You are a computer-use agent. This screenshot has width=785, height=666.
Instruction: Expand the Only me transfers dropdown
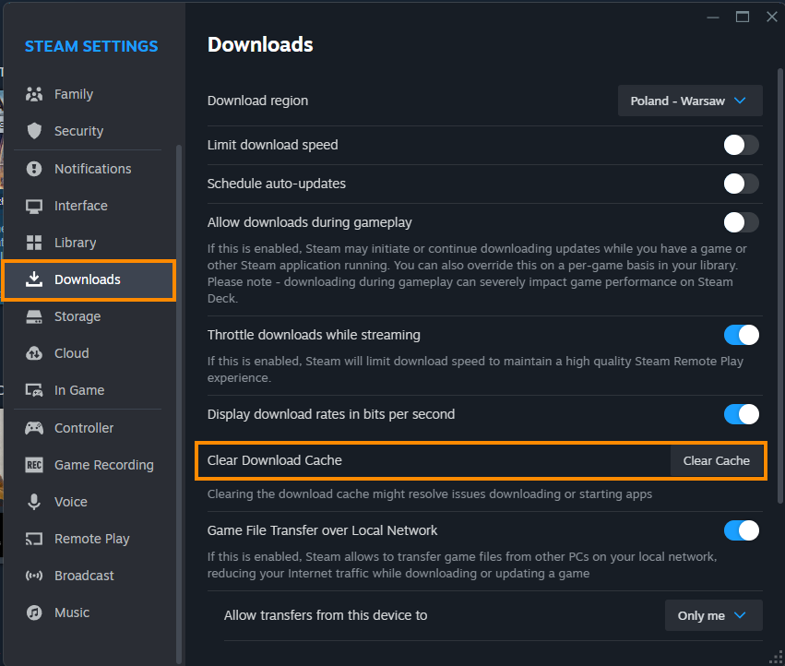713,615
